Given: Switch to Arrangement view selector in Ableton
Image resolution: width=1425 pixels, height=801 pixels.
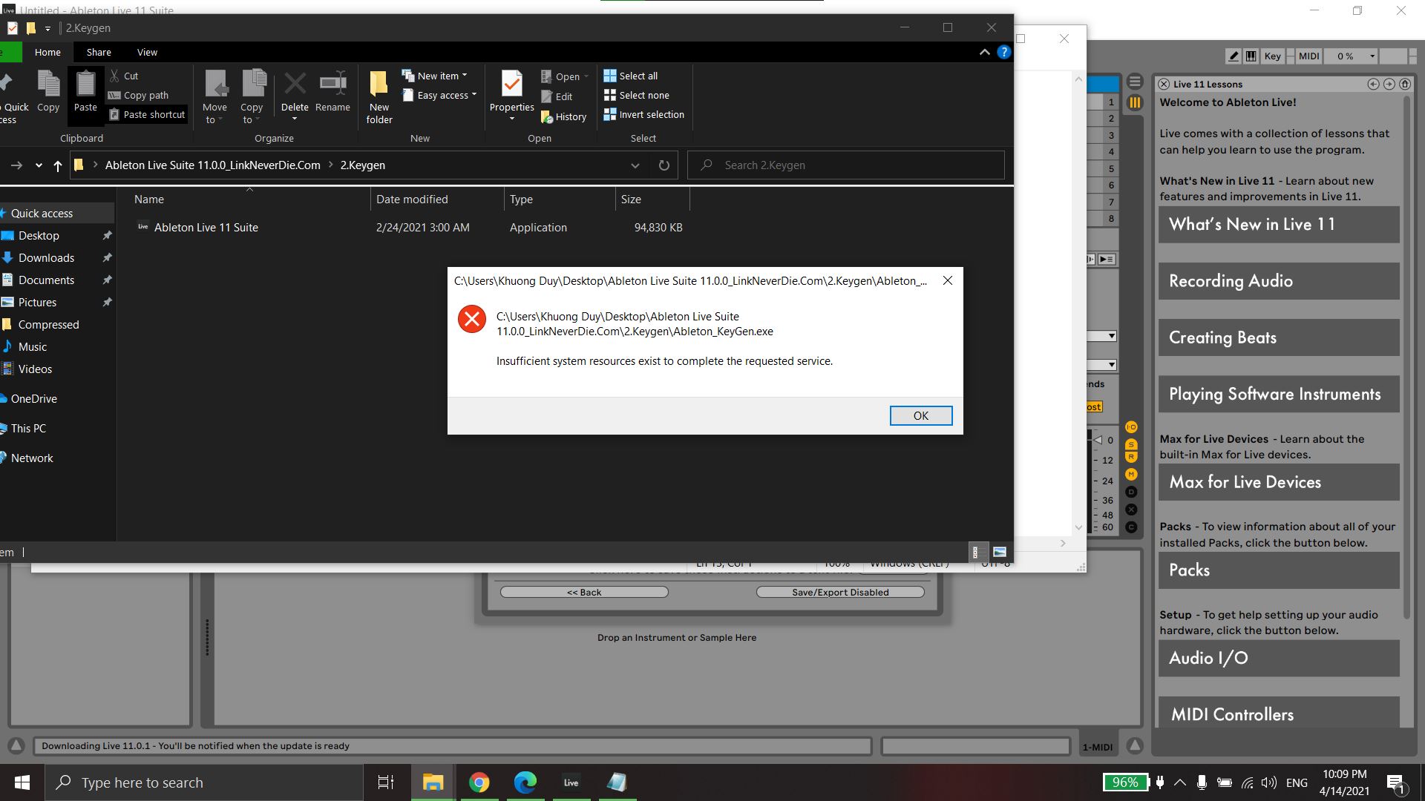Looking at the screenshot, I should pyautogui.click(x=1135, y=82).
